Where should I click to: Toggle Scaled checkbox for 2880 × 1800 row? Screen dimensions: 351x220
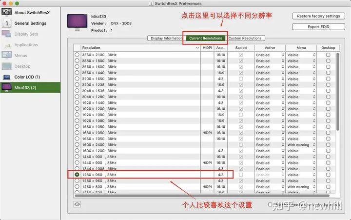pos(241,60)
